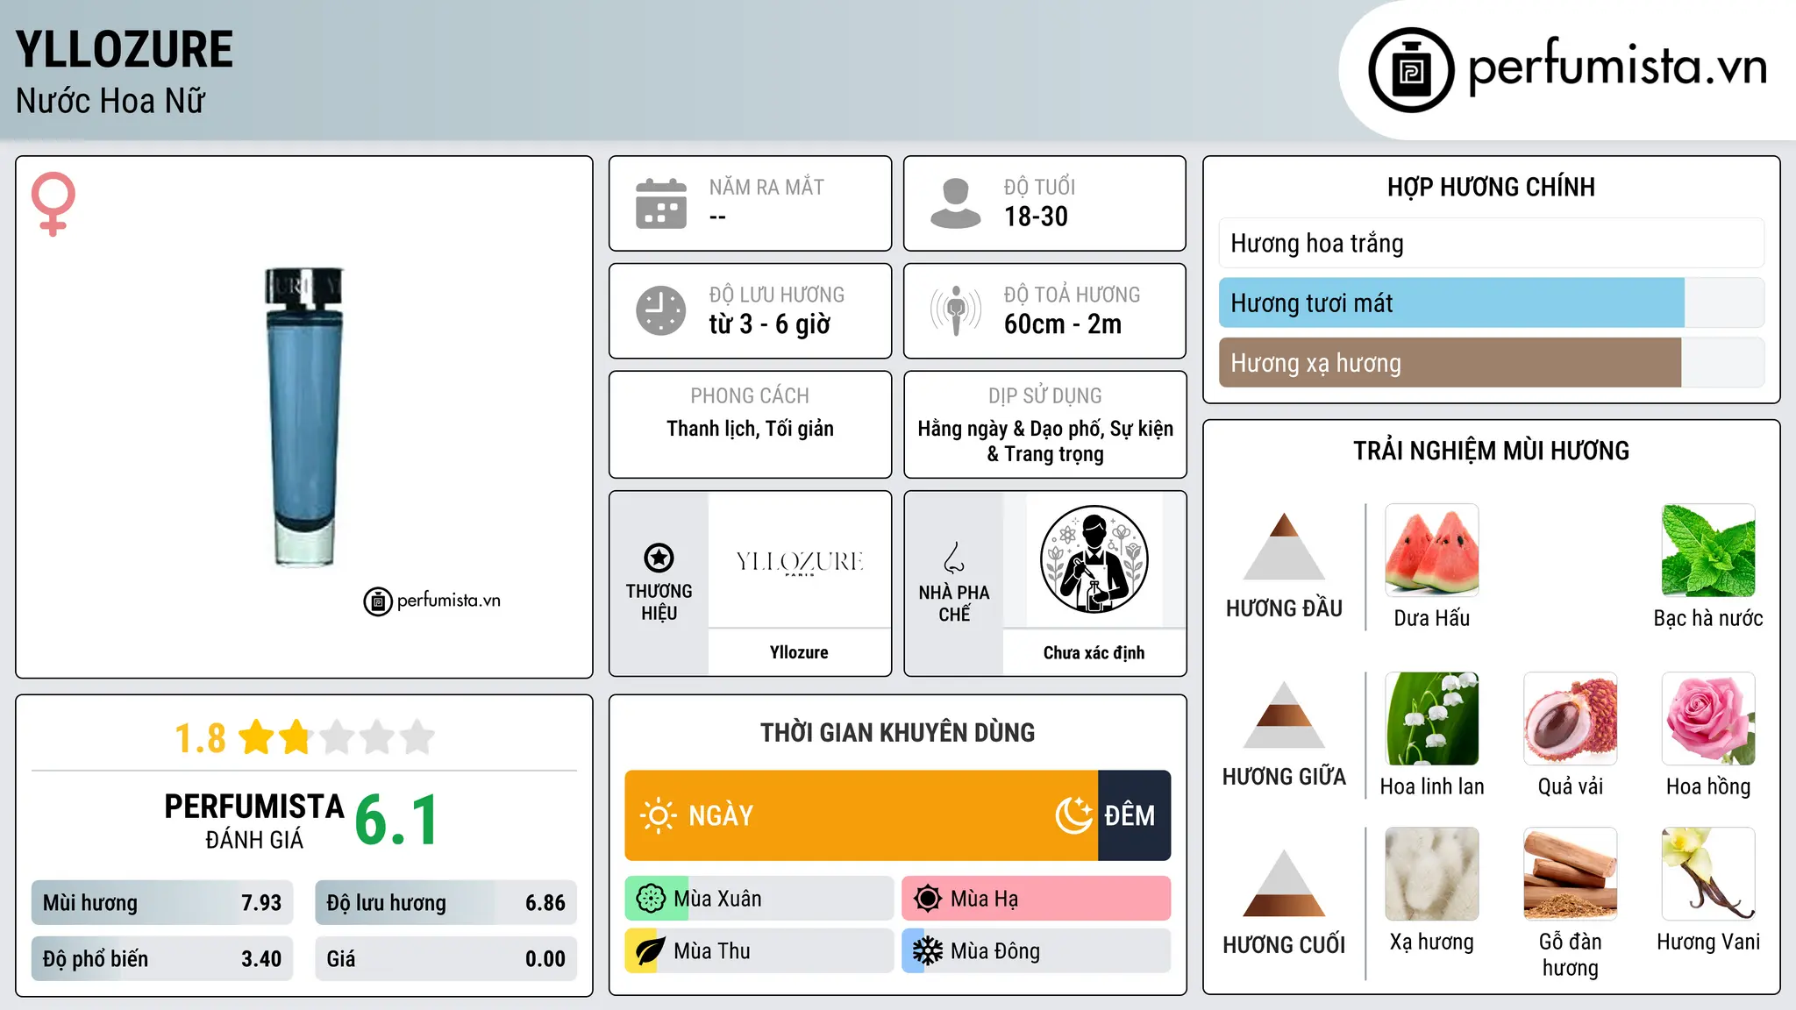Select the Mùa Xuân season bar
This screenshot has height=1010, width=1796.
pyautogui.click(x=759, y=899)
